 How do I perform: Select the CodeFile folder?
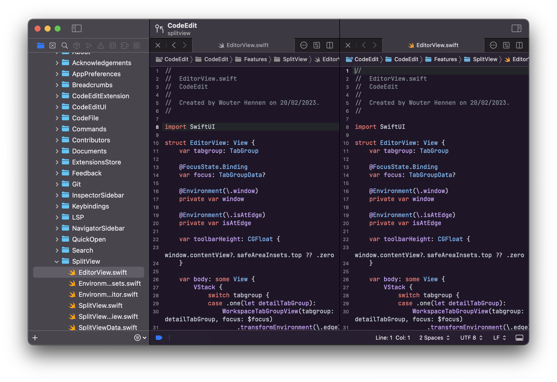coord(89,118)
